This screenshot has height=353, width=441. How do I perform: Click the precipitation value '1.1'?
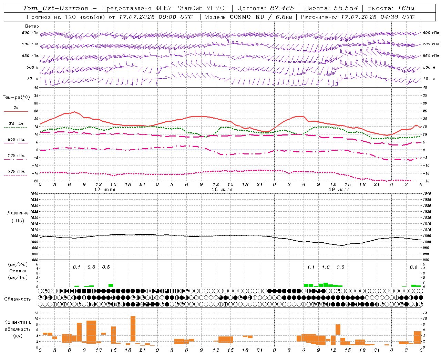pyautogui.click(x=311, y=267)
